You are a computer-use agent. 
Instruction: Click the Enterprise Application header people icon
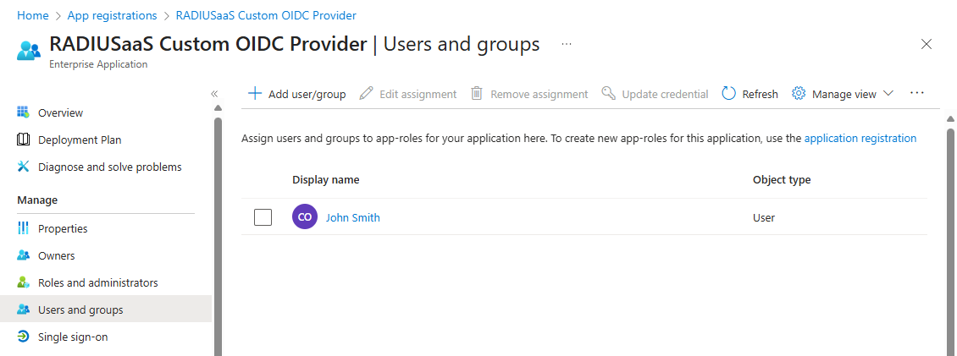pos(29,50)
